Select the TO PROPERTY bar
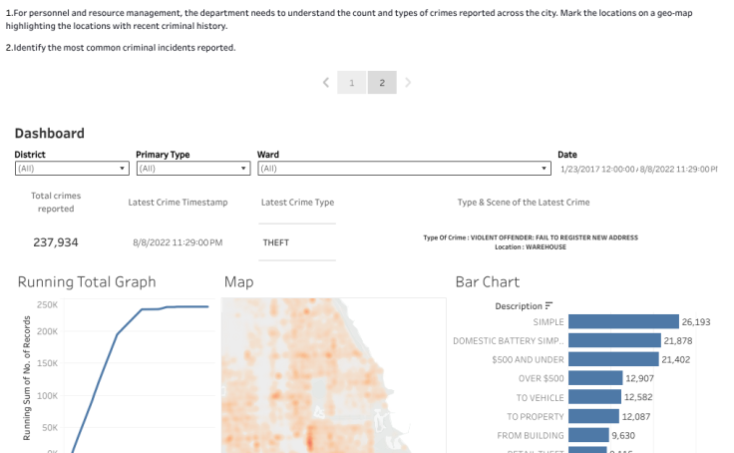The width and height of the screenshot is (734, 453). 592,416
